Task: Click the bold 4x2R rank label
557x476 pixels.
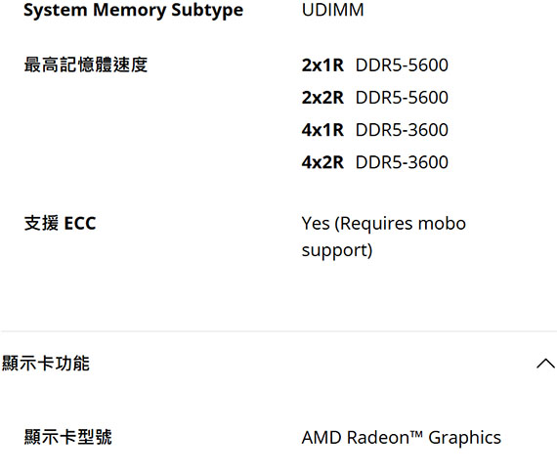Action: point(322,162)
